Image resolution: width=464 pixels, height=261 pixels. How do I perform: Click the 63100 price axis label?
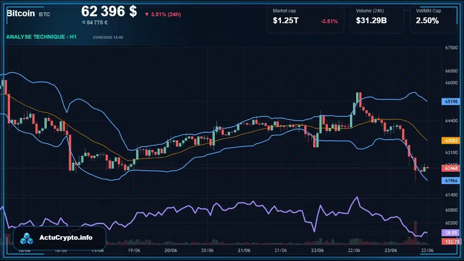coord(452,153)
